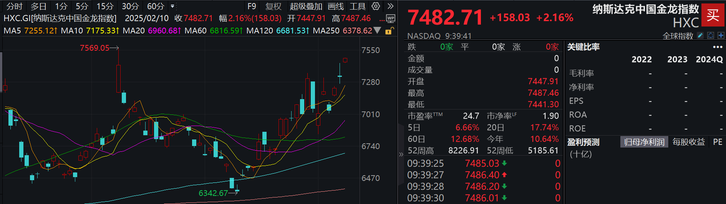
Task: Click the 2022 column header
Action: [641, 60]
